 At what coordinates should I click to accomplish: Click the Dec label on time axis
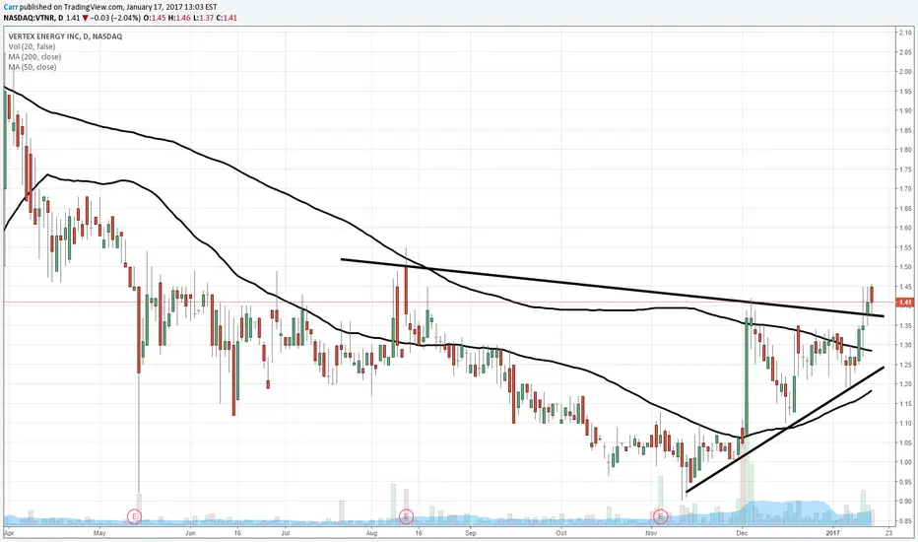point(743,533)
